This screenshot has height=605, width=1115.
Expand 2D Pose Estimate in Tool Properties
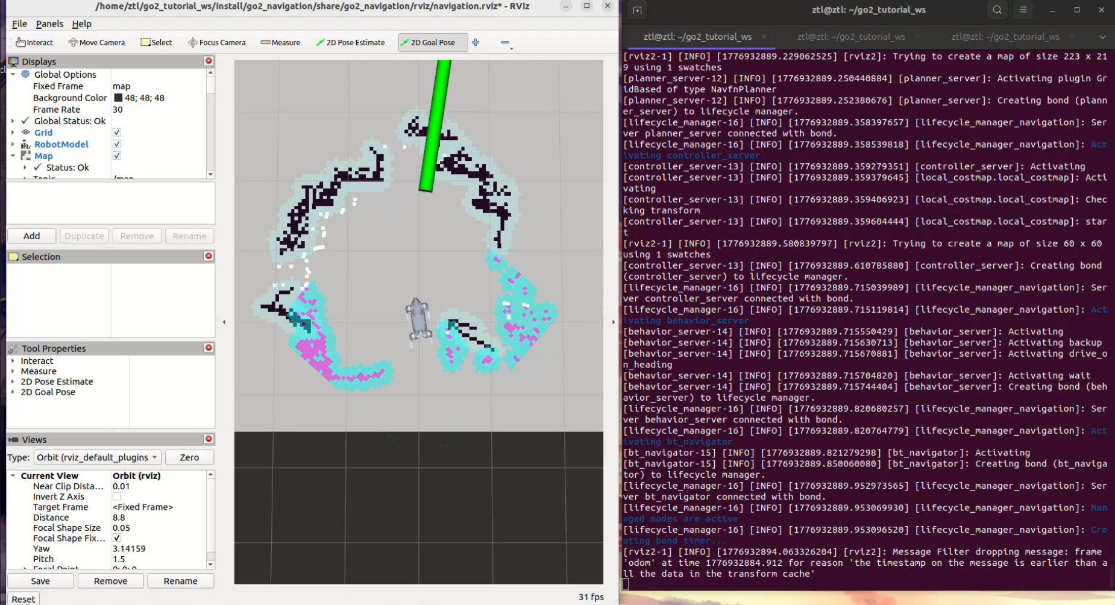[x=13, y=381]
